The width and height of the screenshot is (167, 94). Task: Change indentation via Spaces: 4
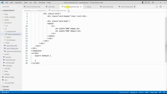pyautogui.click(x=134, y=92)
